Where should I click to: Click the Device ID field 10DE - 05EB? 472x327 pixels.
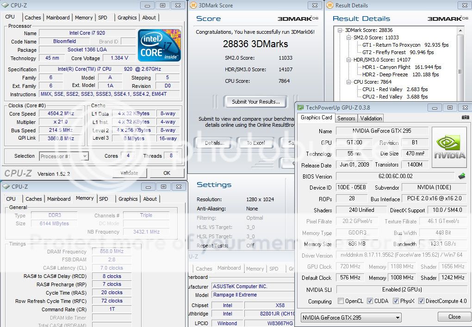[351, 187]
